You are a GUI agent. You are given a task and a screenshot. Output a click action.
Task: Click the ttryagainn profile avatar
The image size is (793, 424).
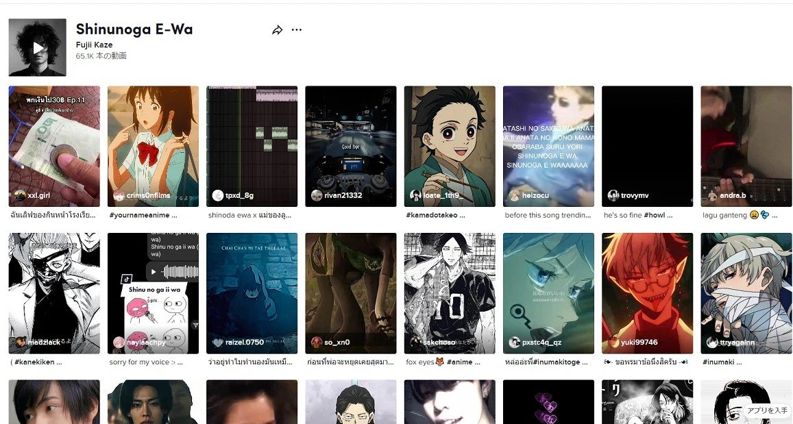click(x=712, y=342)
